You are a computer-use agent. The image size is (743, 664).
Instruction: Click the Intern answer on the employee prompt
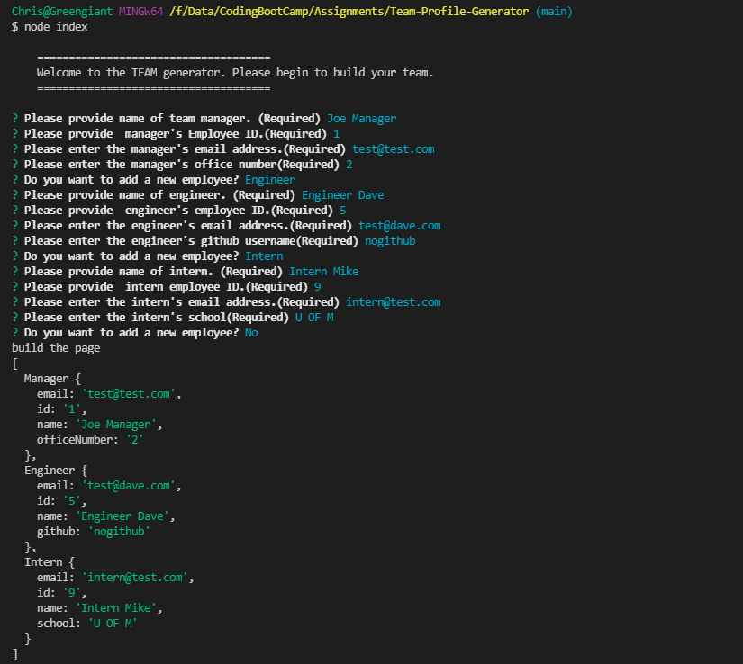pyautogui.click(x=264, y=256)
